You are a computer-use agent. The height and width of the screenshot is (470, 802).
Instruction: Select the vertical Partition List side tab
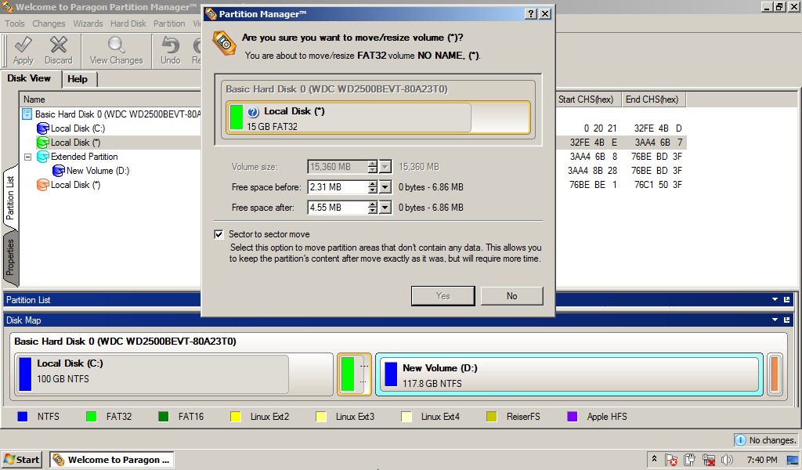[10, 198]
